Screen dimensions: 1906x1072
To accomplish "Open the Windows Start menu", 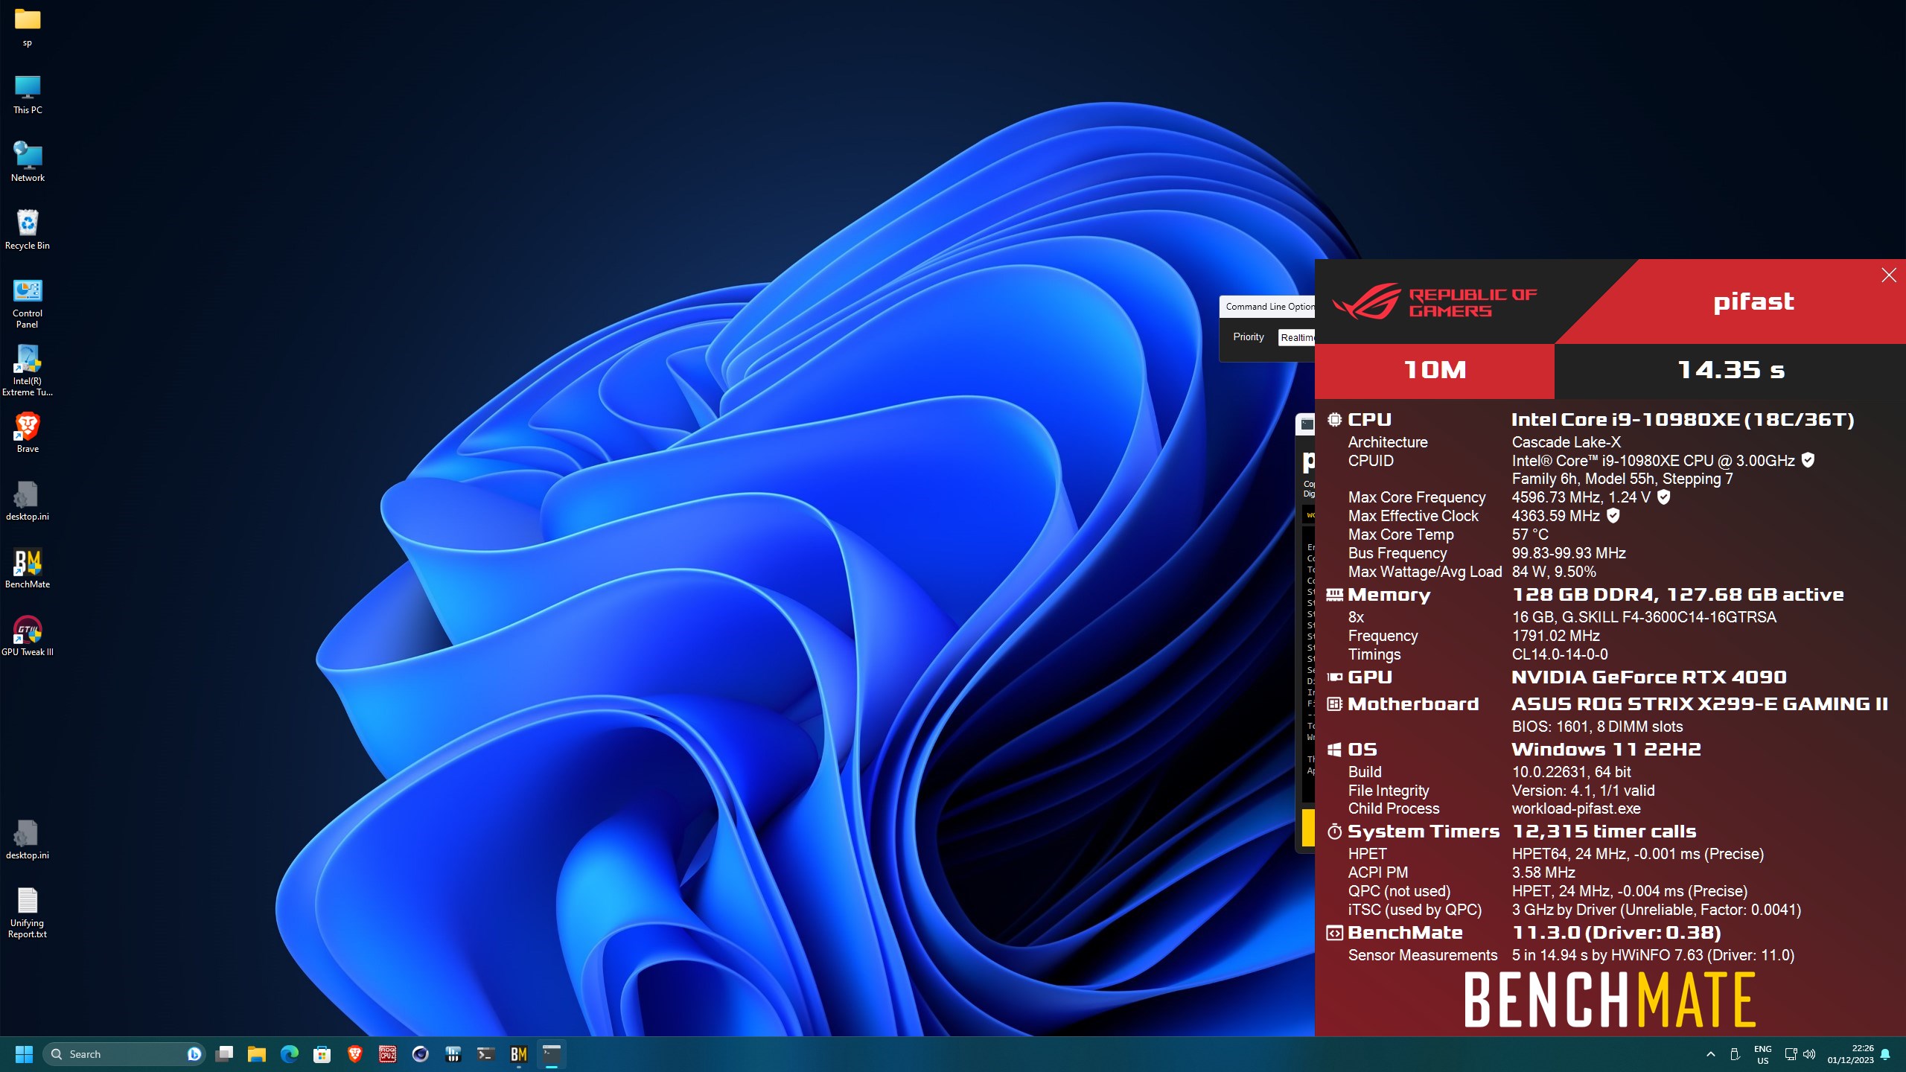I will pyautogui.click(x=24, y=1054).
